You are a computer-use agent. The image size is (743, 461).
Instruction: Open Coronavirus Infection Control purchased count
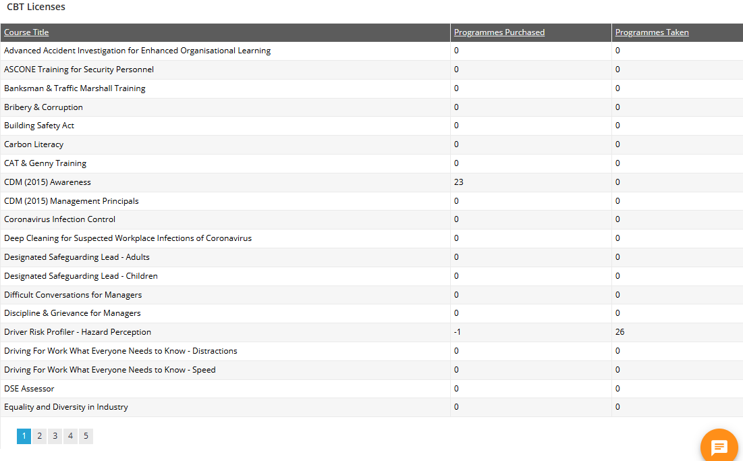coord(456,219)
